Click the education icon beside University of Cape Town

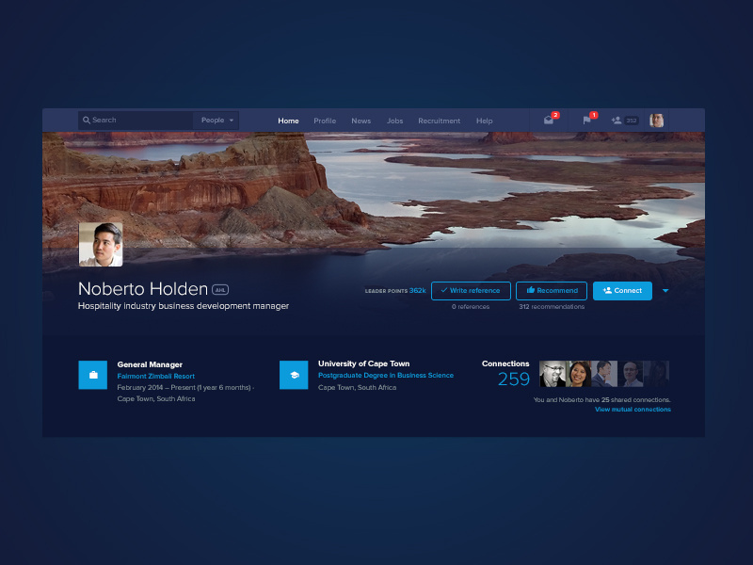tap(294, 374)
